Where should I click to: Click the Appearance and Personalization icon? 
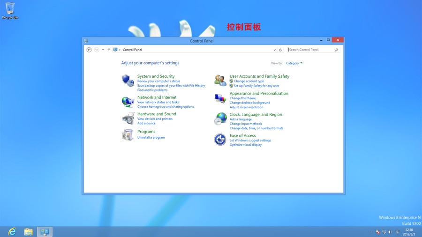click(220, 98)
